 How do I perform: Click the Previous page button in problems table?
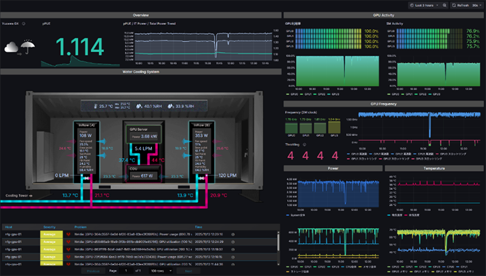[x=93, y=271]
